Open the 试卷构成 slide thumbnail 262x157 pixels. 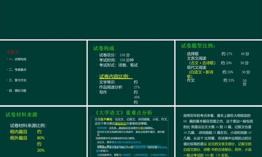click(131, 73)
